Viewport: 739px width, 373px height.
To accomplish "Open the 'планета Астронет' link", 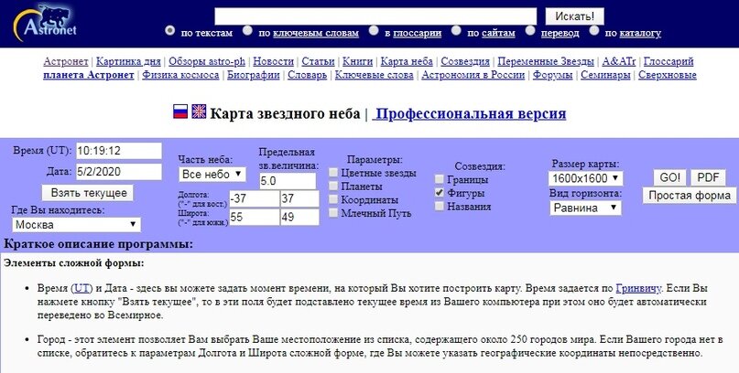I will click(89, 75).
